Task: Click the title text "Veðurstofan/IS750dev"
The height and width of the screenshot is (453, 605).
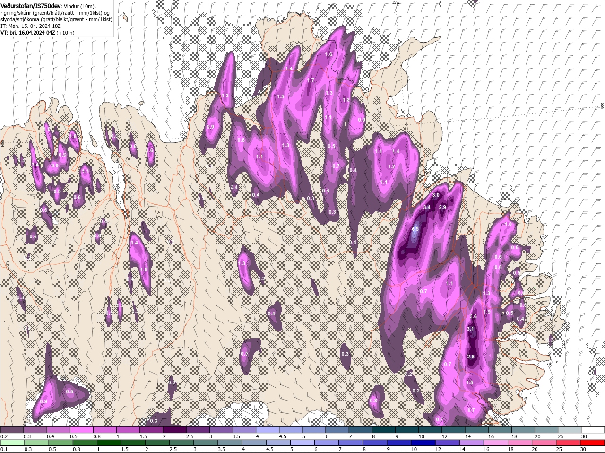Action: pyautogui.click(x=31, y=5)
